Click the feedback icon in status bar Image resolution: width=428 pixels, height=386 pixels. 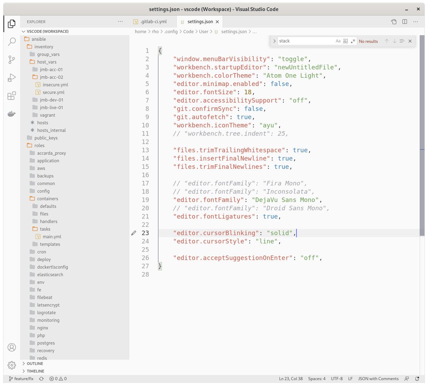click(407, 379)
